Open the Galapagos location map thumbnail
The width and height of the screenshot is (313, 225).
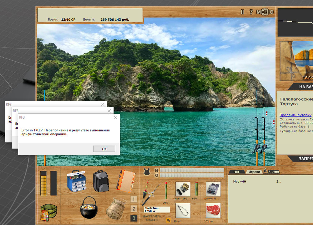pyautogui.click(x=296, y=61)
